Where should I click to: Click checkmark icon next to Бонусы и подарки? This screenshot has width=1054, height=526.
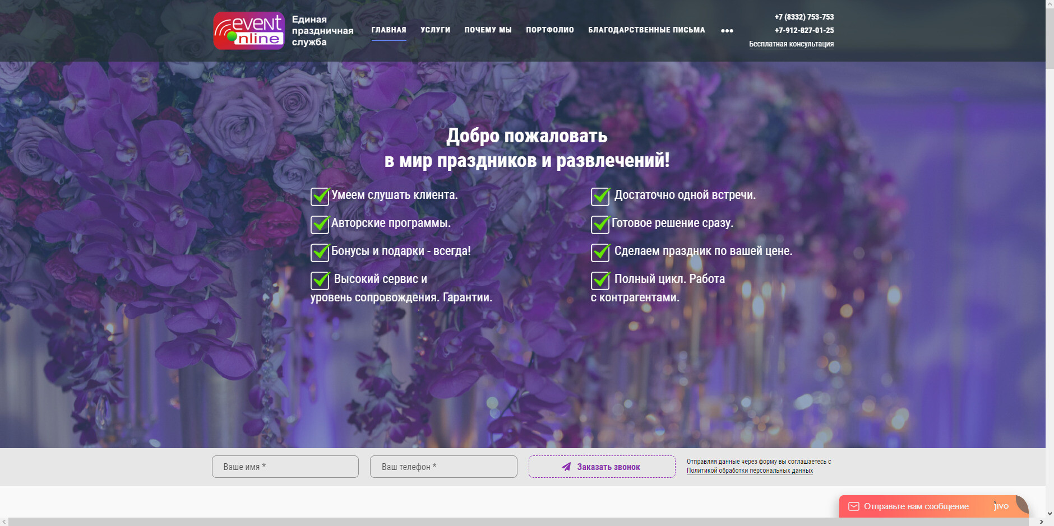tap(320, 252)
